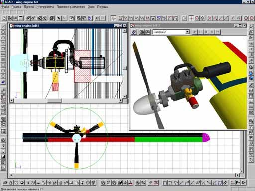The height and width of the screenshot is (191, 255).
Task: Select the circle drawing tool in left sidebar
Action: point(3,32)
